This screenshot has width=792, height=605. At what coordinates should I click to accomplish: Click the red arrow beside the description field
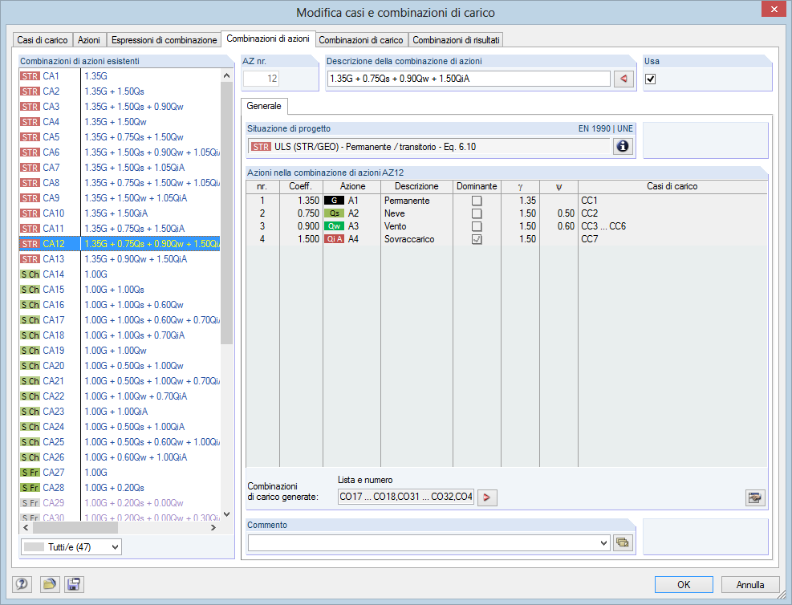tap(623, 79)
